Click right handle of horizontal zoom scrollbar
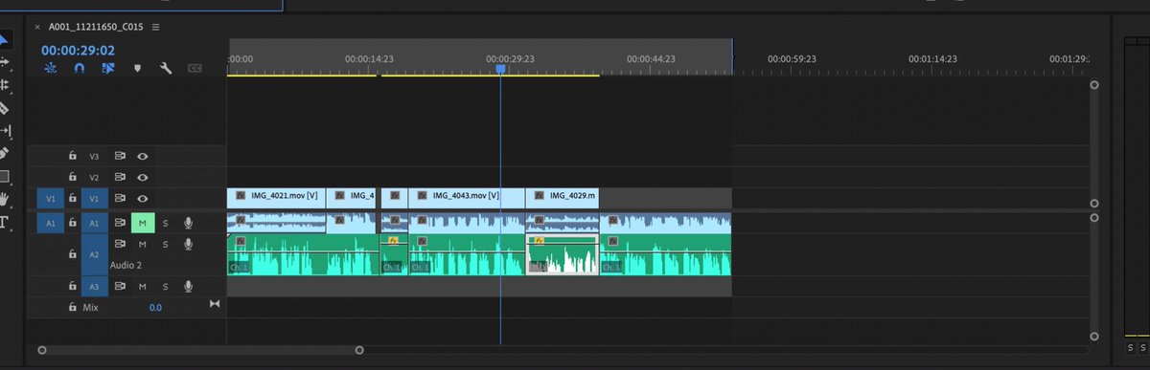This screenshot has width=1150, height=370. (x=359, y=350)
